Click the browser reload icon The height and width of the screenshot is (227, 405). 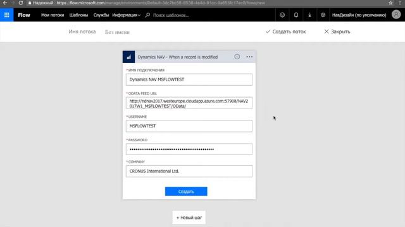click(x=21, y=3)
